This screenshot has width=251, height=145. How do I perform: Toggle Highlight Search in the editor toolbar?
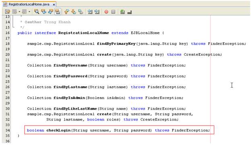click(58, 12)
